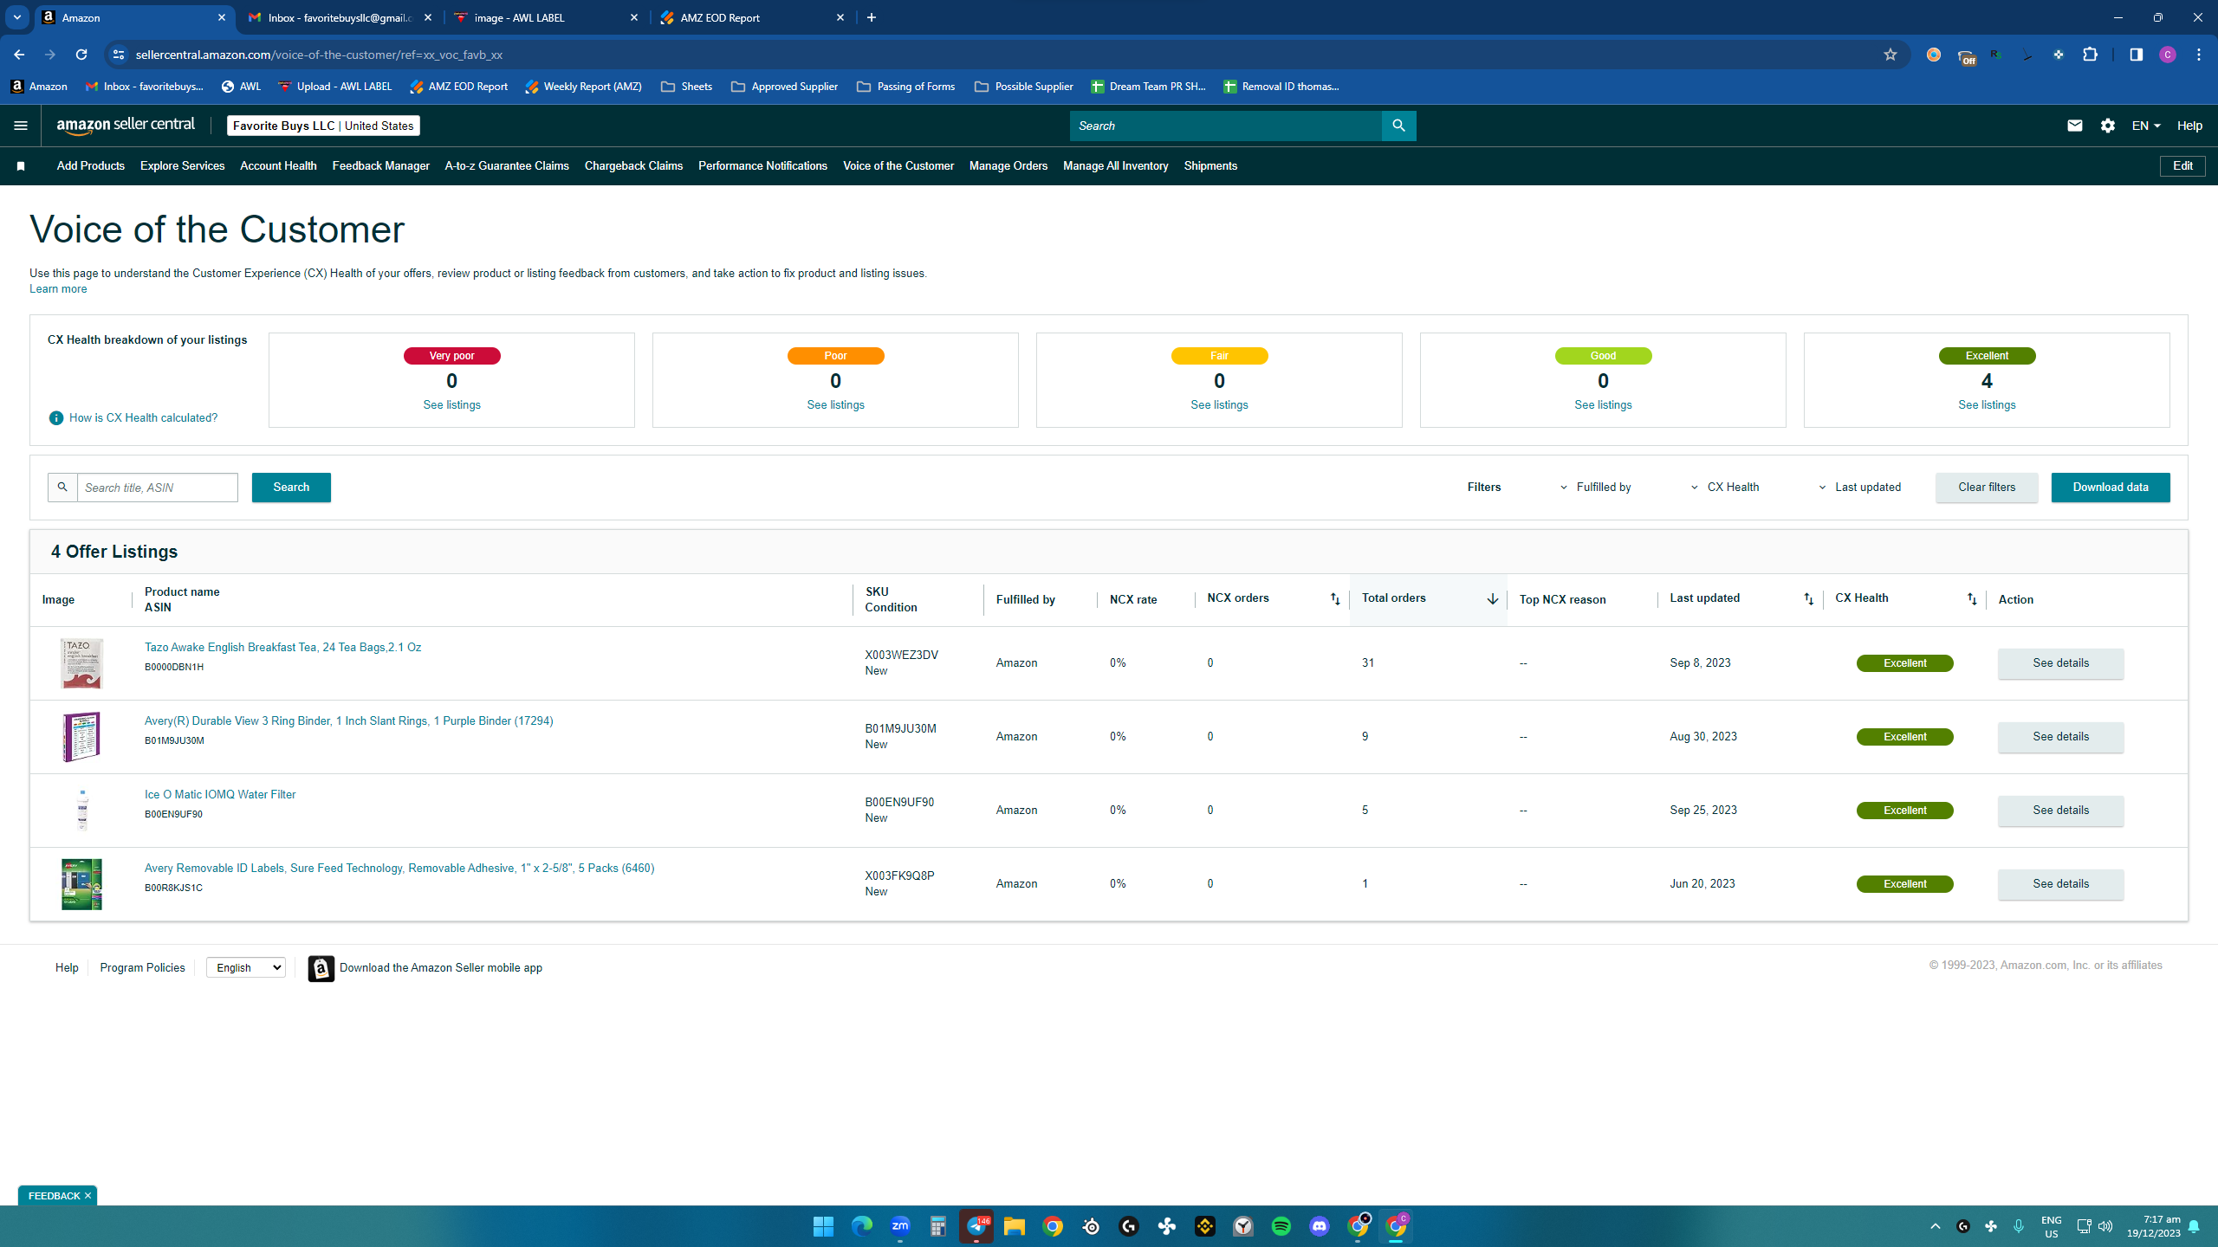Open Zoom from taskbar
Image resolution: width=2218 pixels, height=1247 pixels.
(x=900, y=1226)
